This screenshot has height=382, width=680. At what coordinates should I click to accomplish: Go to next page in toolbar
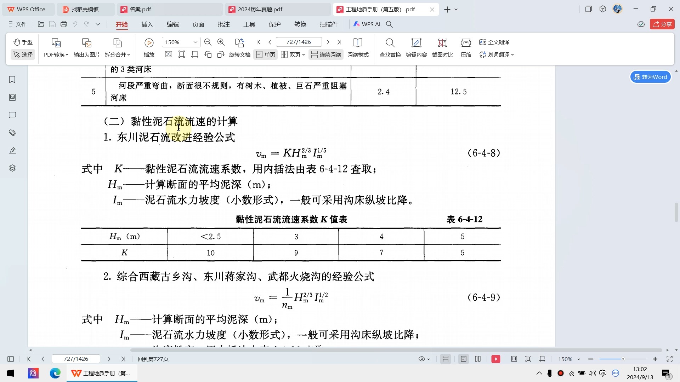point(328,42)
